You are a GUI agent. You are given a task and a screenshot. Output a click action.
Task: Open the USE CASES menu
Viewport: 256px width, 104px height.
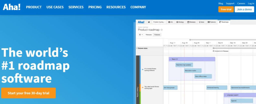(55, 7)
